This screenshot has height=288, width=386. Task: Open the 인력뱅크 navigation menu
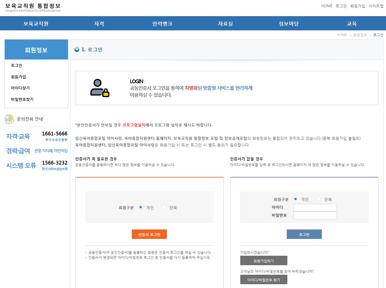tap(162, 23)
